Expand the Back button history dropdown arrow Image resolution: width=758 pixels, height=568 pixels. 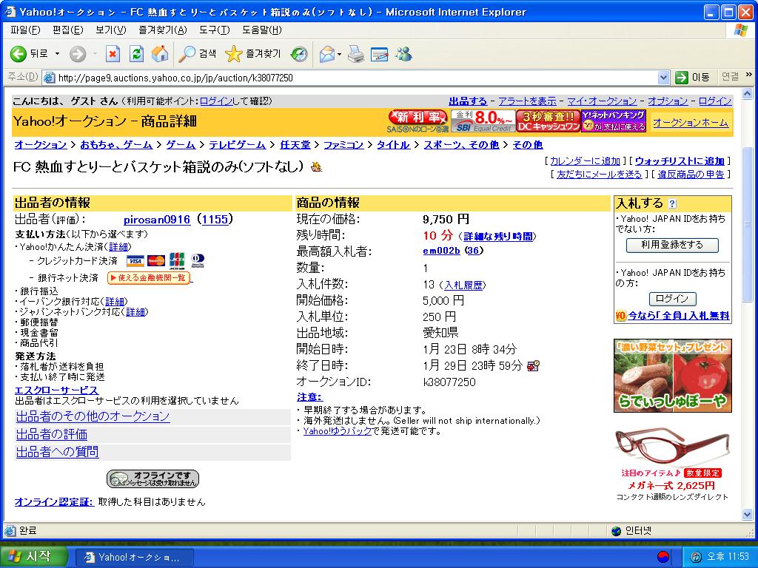coord(57,54)
